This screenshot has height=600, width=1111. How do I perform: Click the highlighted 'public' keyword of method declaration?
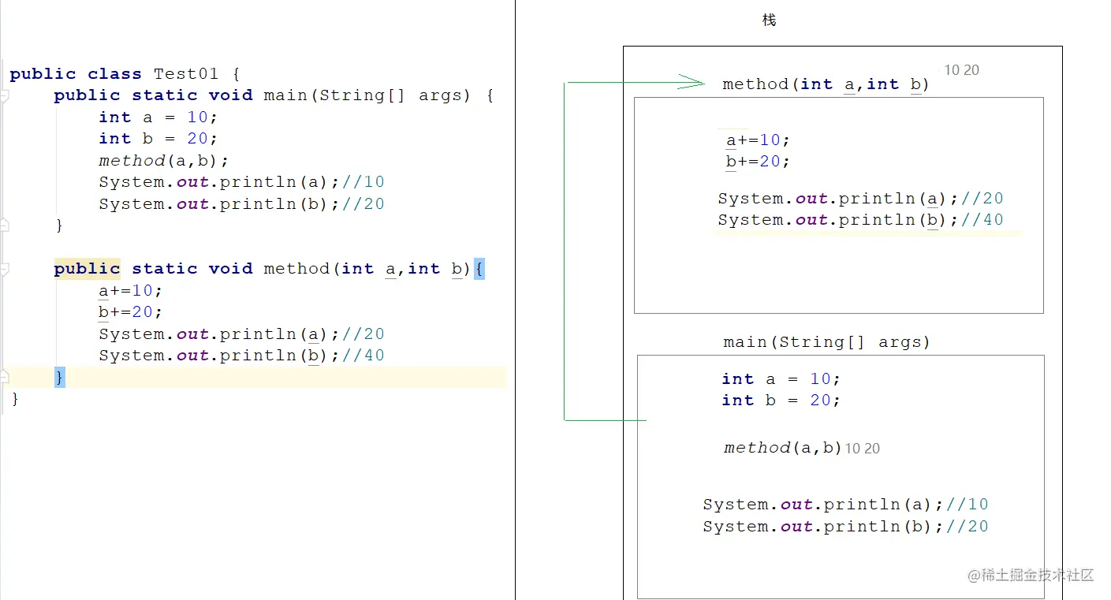[87, 269]
